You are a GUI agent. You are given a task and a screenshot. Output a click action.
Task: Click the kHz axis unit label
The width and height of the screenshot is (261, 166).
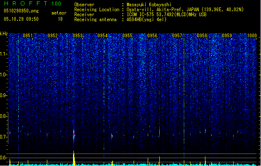tap(4, 34)
